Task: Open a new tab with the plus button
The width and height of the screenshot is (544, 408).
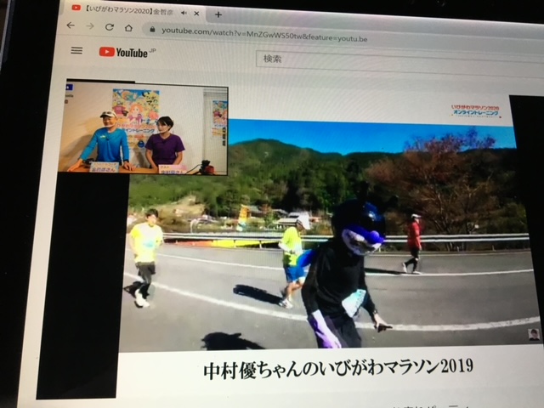Action: [218, 14]
